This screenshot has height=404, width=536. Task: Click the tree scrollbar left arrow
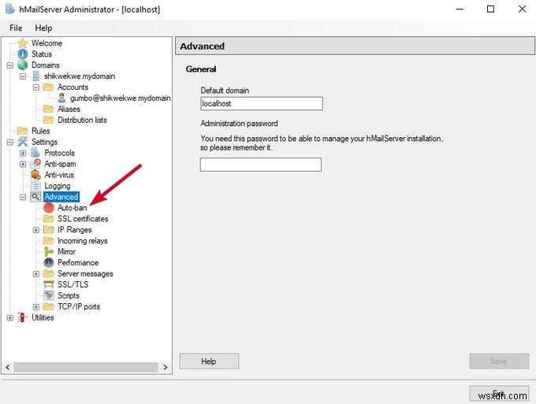(x=8, y=367)
